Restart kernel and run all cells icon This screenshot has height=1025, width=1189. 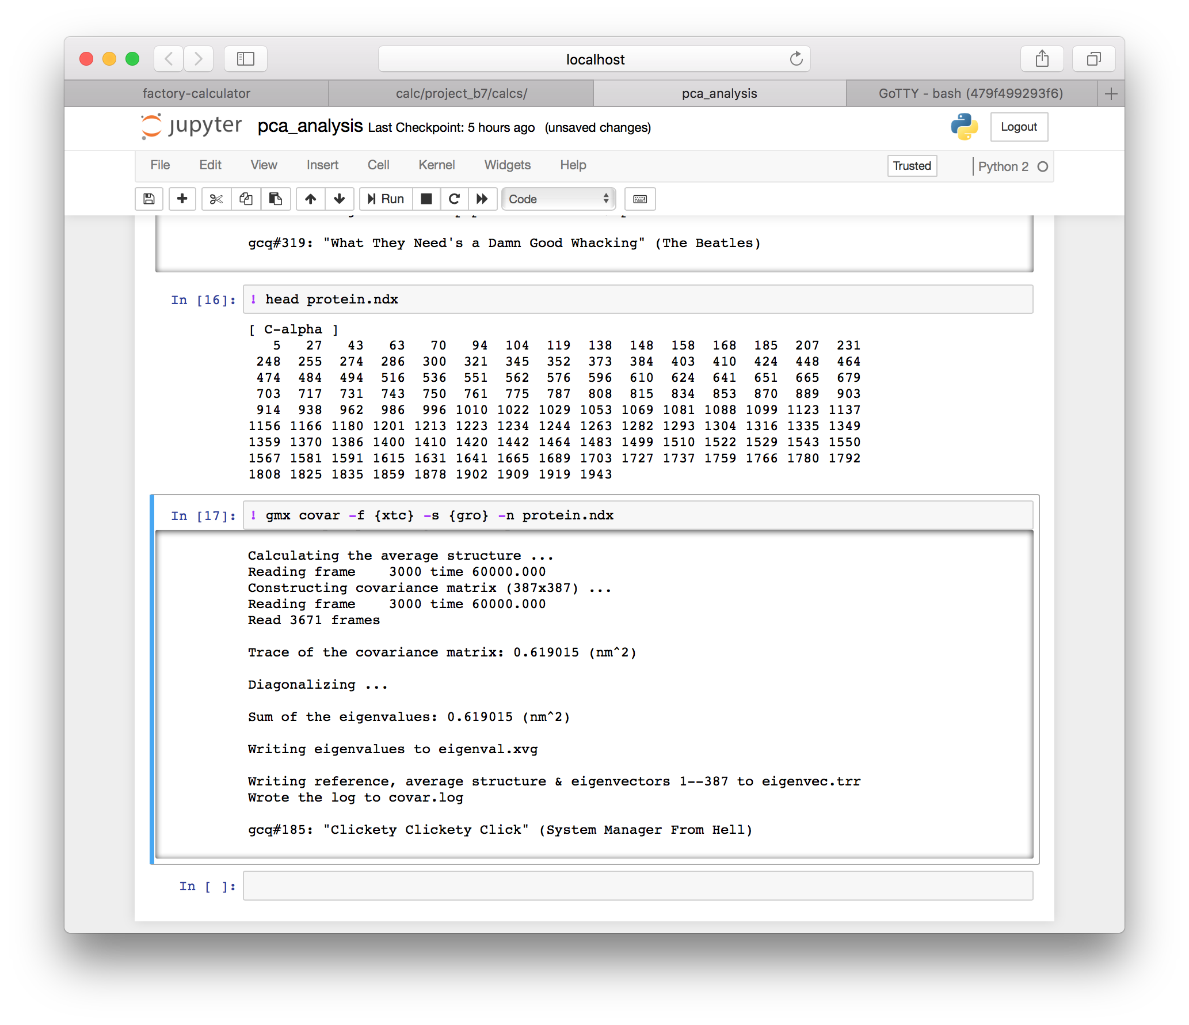[x=482, y=199]
